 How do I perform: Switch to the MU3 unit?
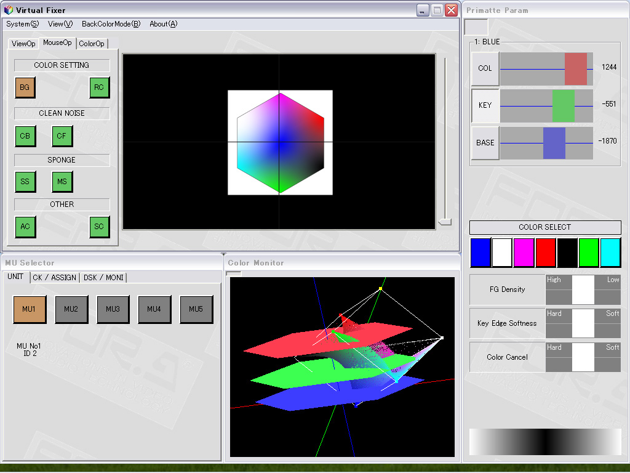point(113,309)
